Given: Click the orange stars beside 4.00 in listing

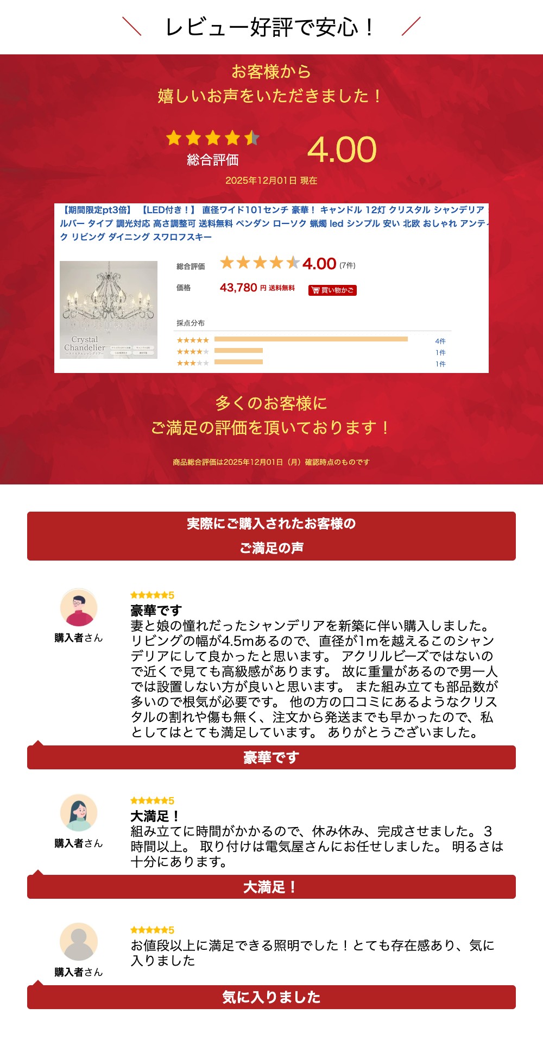Looking at the screenshot, I should click(260, 263).
